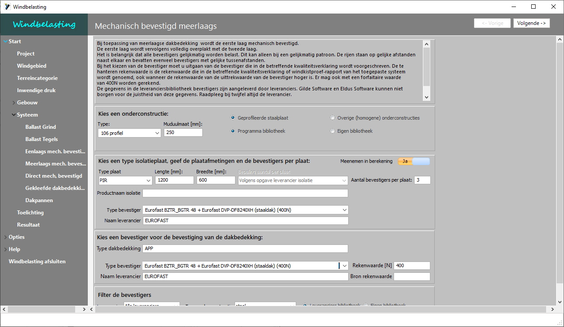The image size is (564, 327).
Task: Click the Windbelasting logo banner
Action: click(x=44, y=24)
